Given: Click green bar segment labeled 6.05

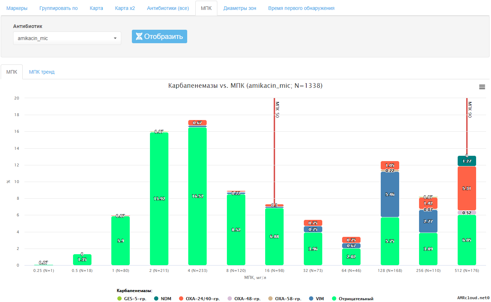Looking at the screenshot, I should coord(467,240).
